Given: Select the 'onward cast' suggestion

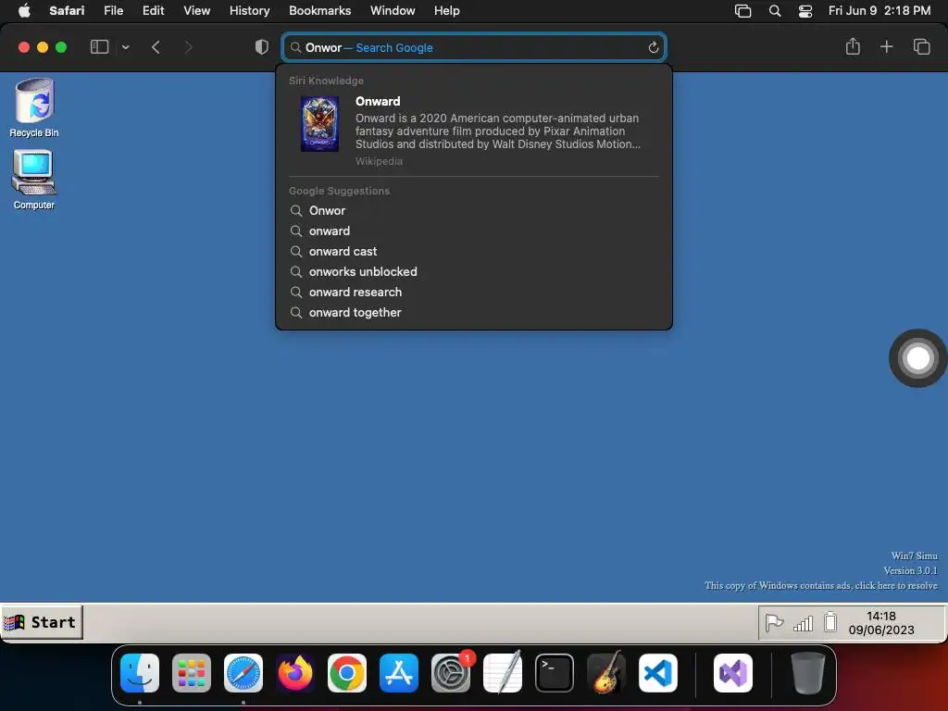Looking at the screenshot, I should pos(474,252).
